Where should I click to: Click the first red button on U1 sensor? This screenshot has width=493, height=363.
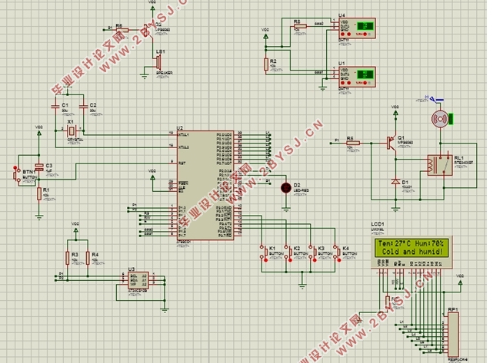343,83
